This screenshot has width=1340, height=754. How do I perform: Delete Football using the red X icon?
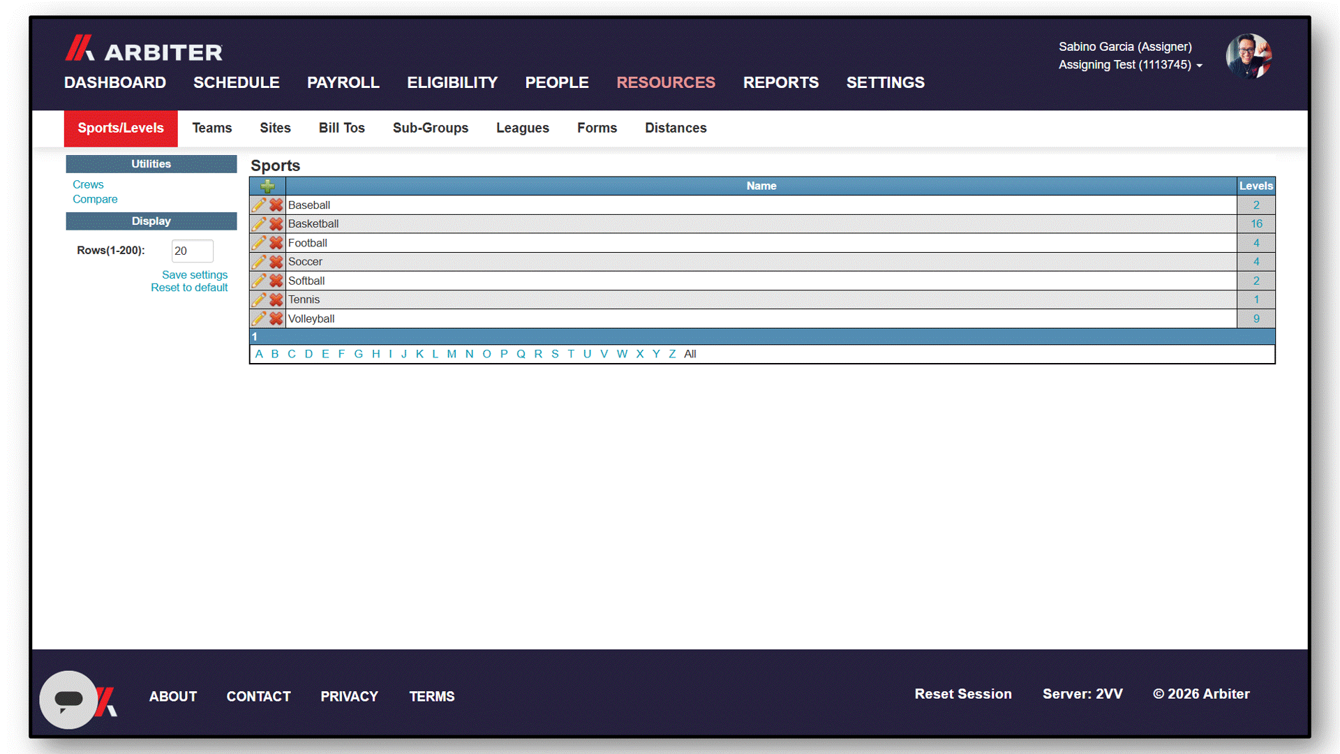(x=276, y=243)
